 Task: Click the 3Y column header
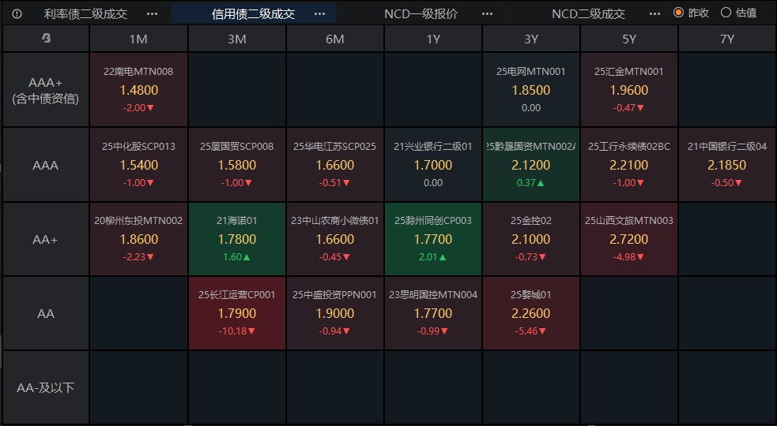[x=531, y=39]
